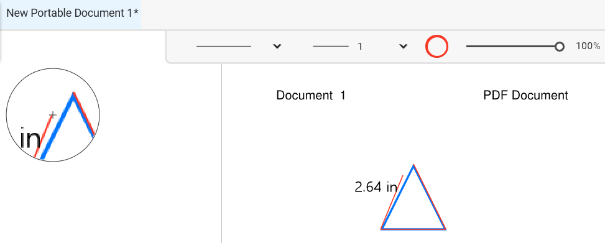
Task: Click the PDF Document header text
Action: 525,95
